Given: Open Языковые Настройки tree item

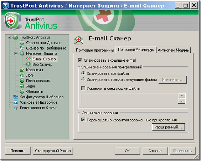Looking at the screenshot, I should (x=38, y=102).
